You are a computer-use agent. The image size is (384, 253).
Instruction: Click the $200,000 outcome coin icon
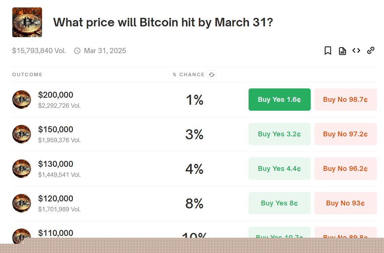coord(22,100)
